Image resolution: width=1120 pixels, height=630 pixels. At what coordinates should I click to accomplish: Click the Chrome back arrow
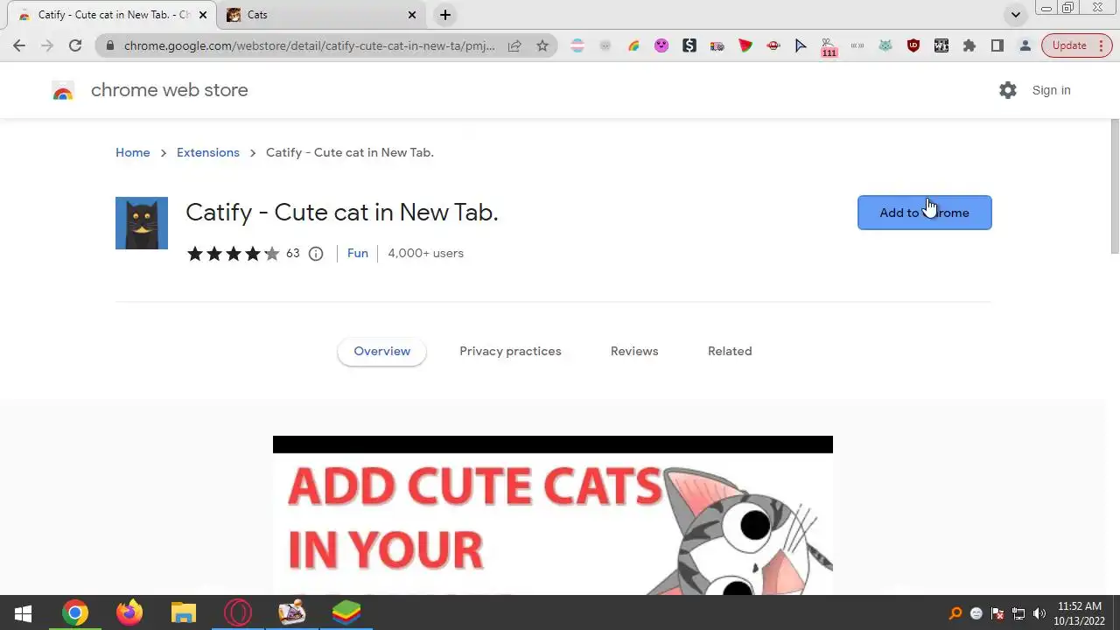coord(19,45)
